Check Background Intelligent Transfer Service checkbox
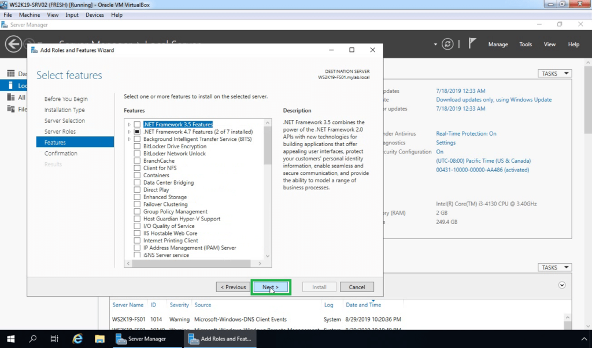The width and height of the screenshot is (592, 348). tap(137, 139)
